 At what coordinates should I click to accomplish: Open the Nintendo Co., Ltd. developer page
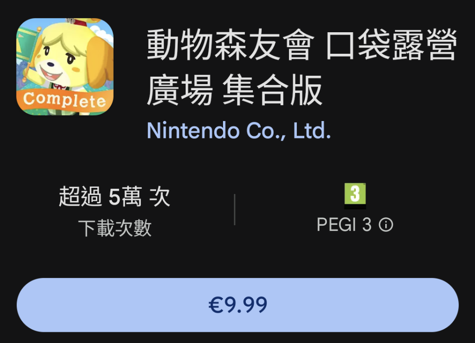pos(239,130)
